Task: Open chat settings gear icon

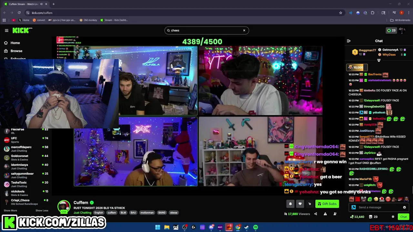Action: (x=393, y=217)
